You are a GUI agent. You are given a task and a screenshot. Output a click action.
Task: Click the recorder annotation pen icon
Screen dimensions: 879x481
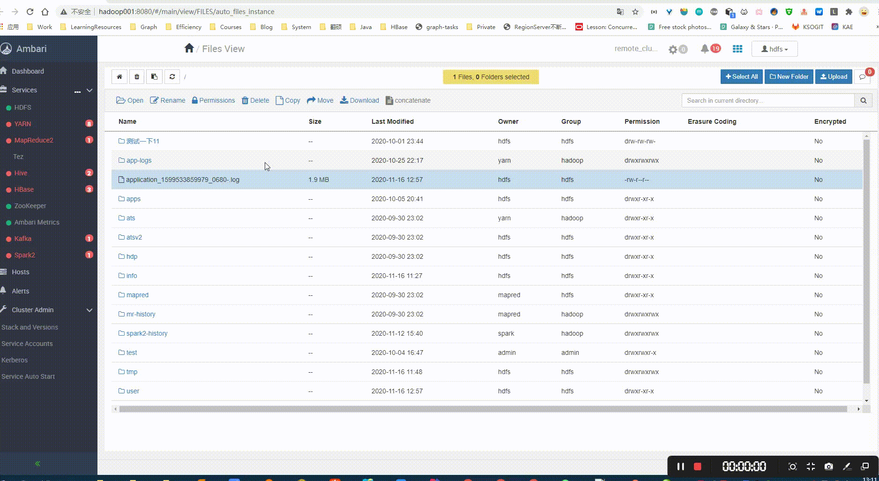tap(847, 466)
